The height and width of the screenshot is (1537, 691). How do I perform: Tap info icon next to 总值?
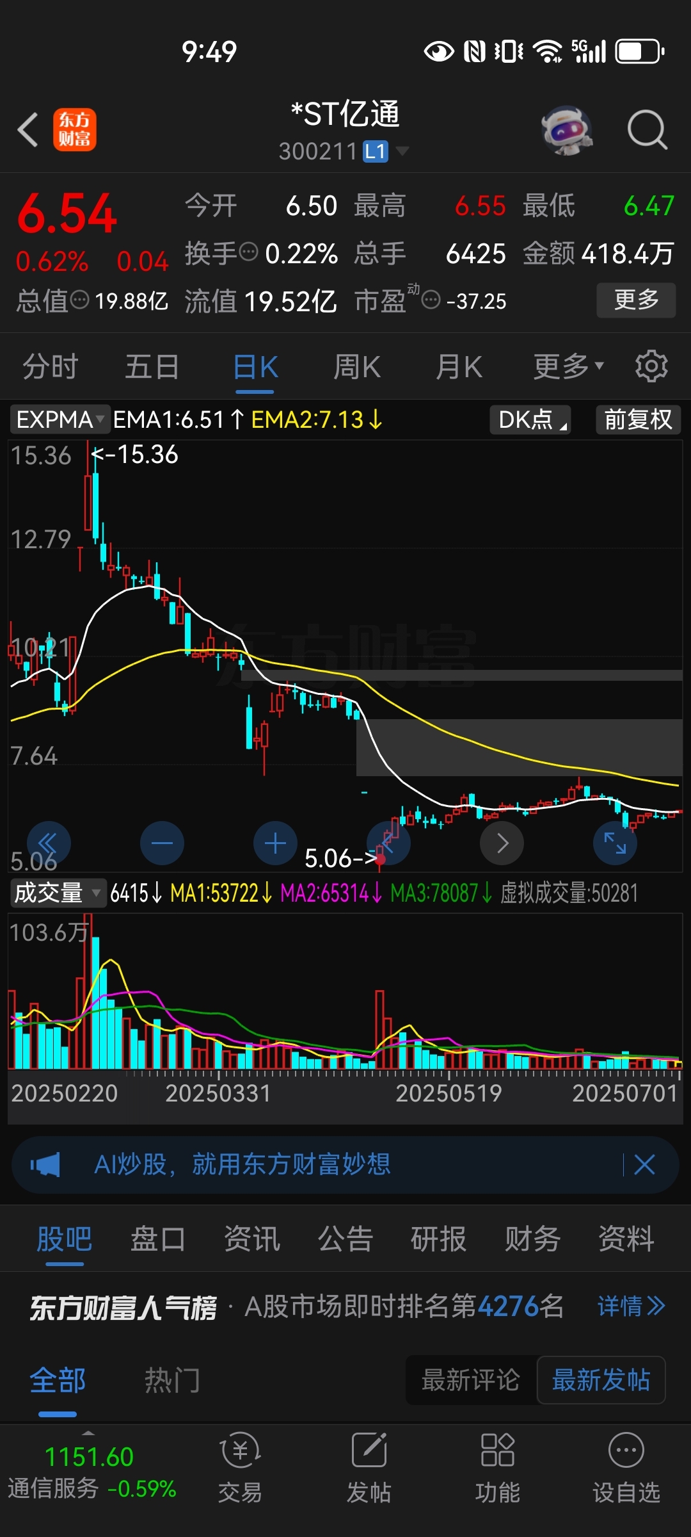point(79,299)
